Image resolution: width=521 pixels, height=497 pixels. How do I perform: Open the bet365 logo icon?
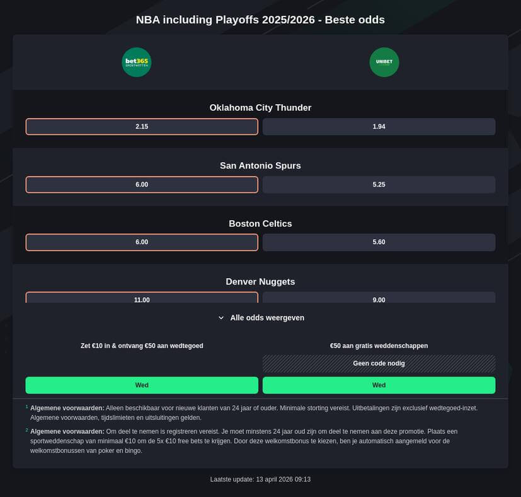[137, 62]
